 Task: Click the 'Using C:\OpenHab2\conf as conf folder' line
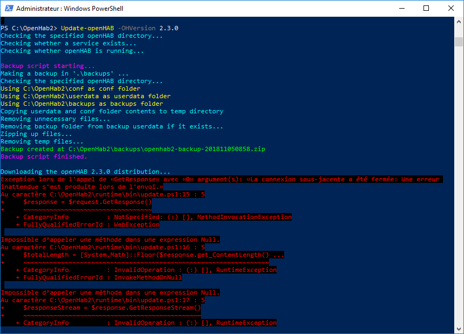(x=70, y=88)
